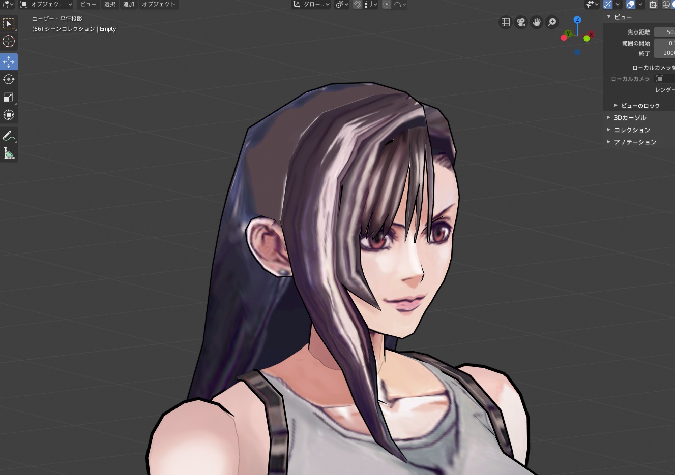Toggle X-ray mode

pyautogui.click(x=654, y=4)
